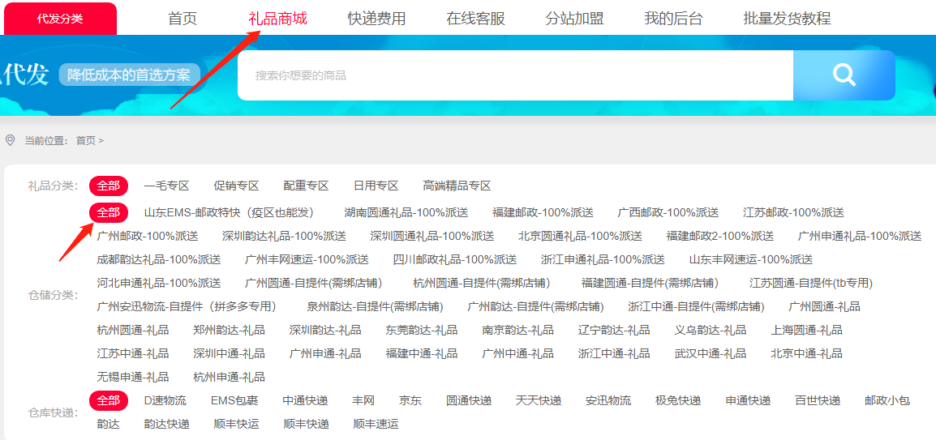Filter couriers by EMS包裹

point(234,400)
